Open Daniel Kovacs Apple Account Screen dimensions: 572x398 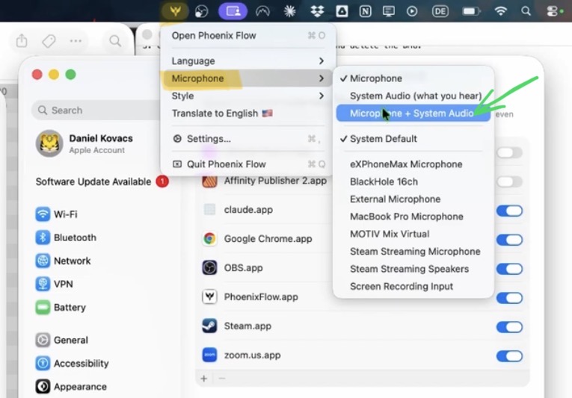84,143
